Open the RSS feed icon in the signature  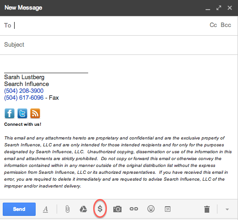coord(35,113)
